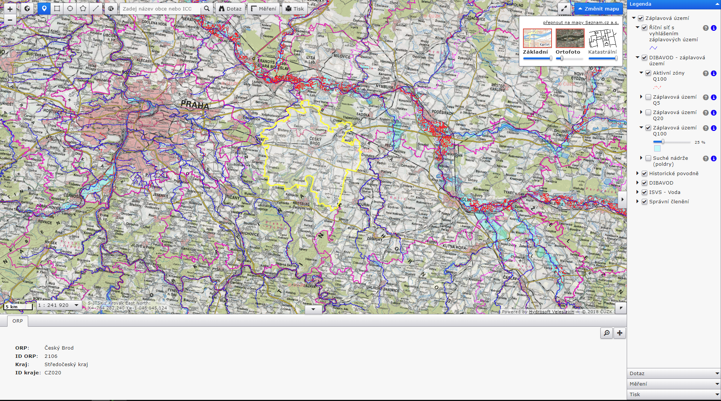Expand the Tisk side panel
Image resolution: width=721 pixels, height=401 pixels.
pos(674,395)
